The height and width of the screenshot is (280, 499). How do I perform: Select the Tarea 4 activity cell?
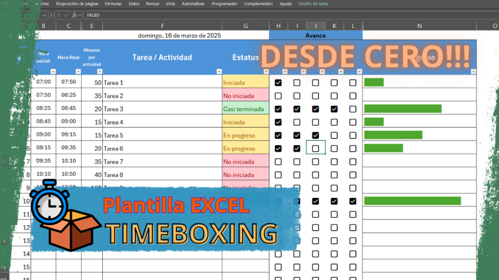point(162,122)
